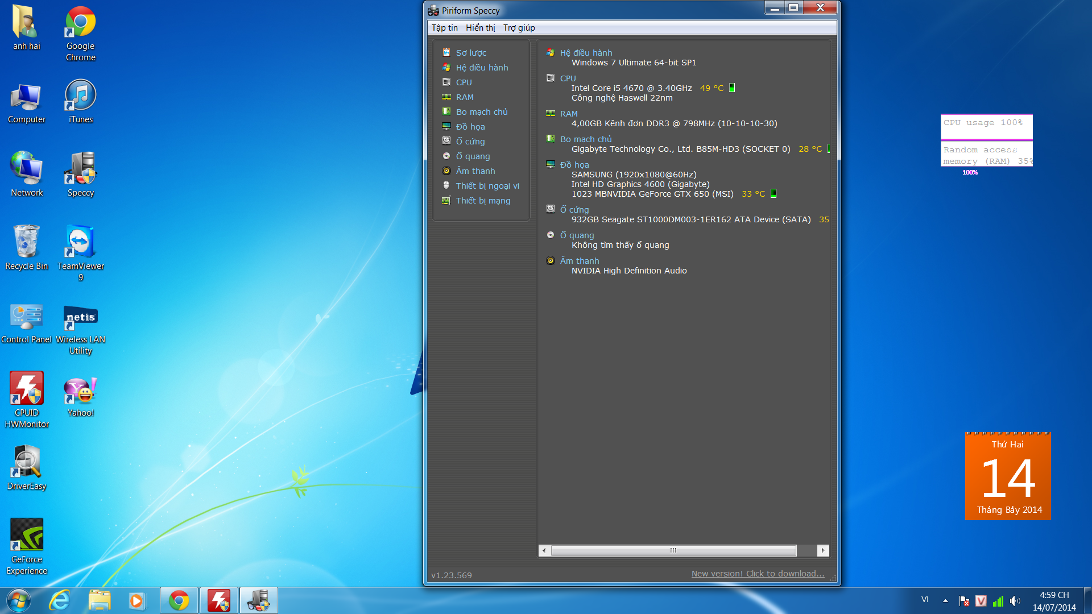
Task: Open Internet Explorer from the taskbar
Action: tap(59, 601)
